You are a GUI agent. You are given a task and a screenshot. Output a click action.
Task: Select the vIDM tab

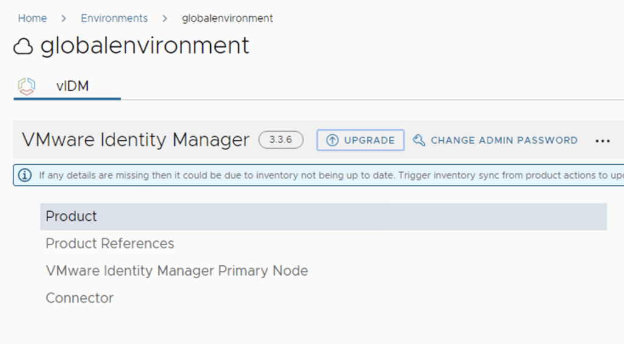point(67,87)
